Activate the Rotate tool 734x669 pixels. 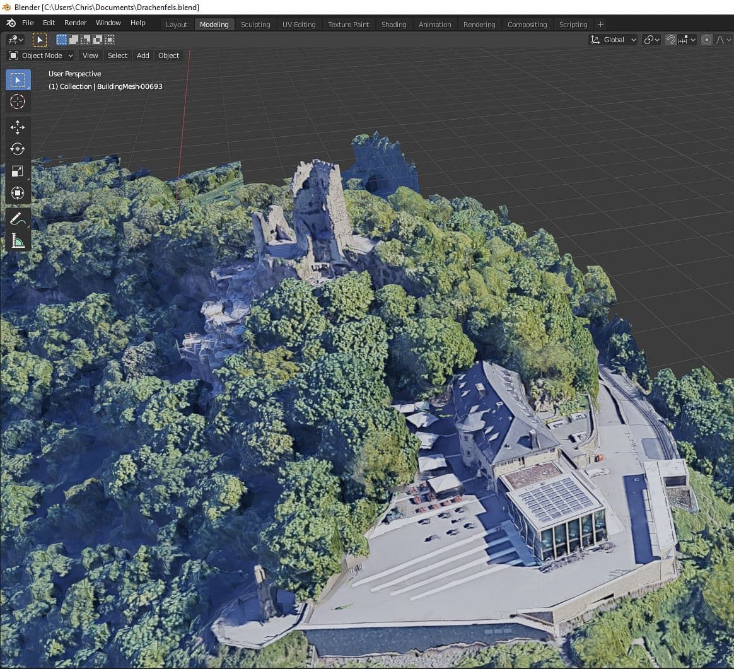pyautogui.click(x=18, y=149)
